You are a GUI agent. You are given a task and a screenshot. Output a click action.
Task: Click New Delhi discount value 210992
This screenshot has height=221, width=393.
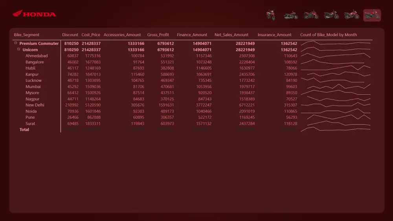[72, 105]
